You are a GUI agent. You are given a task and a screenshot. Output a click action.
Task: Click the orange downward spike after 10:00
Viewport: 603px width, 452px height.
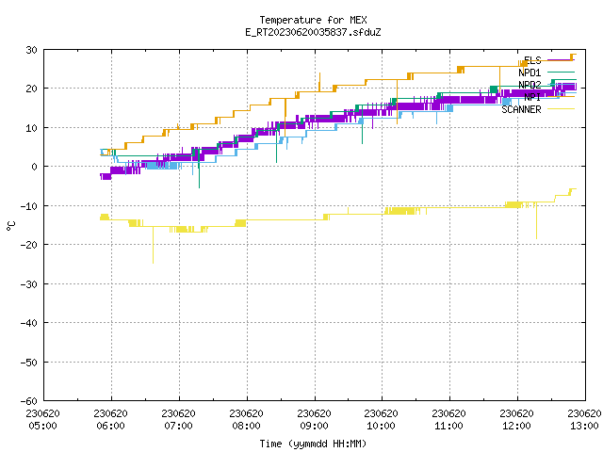(398, 102)
